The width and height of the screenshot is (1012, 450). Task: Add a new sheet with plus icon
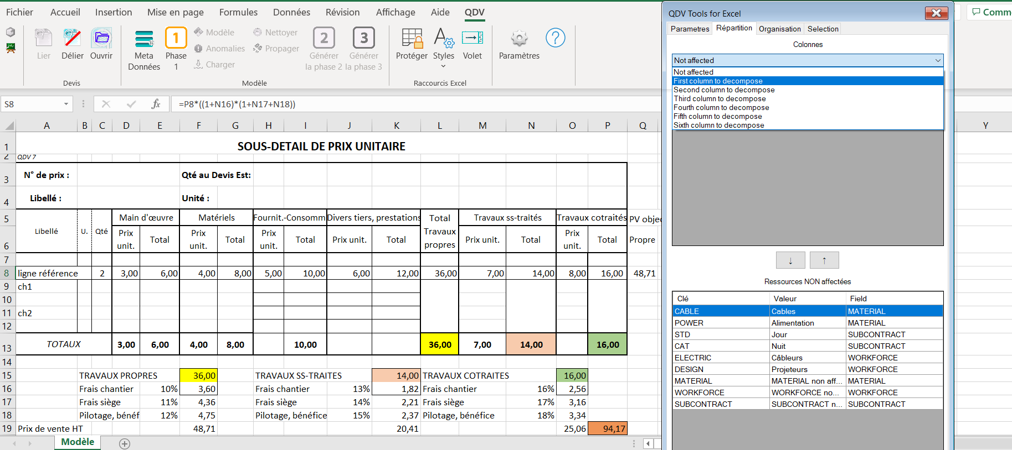[125, 444]
